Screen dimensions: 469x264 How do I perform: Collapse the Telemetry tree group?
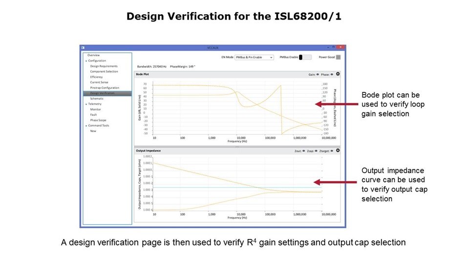(86, 104)
